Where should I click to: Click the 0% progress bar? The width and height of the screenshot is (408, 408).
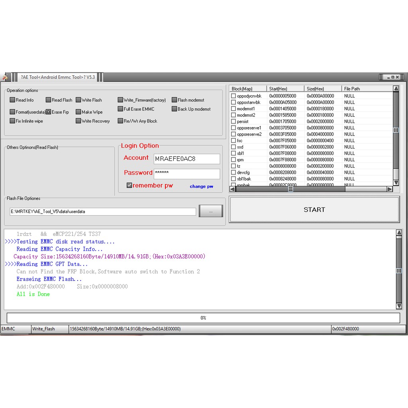tap(203, 318)
